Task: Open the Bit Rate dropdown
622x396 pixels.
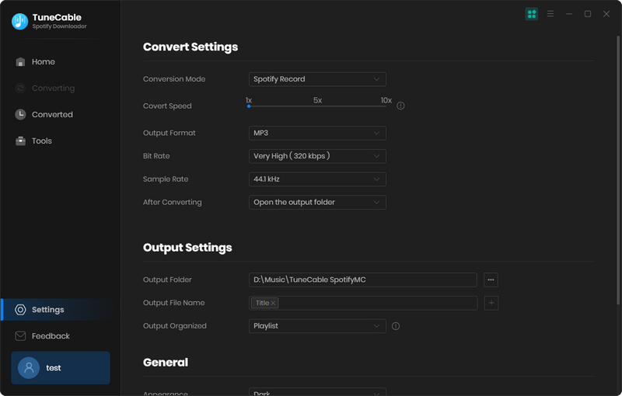Action: click(317, 156)
